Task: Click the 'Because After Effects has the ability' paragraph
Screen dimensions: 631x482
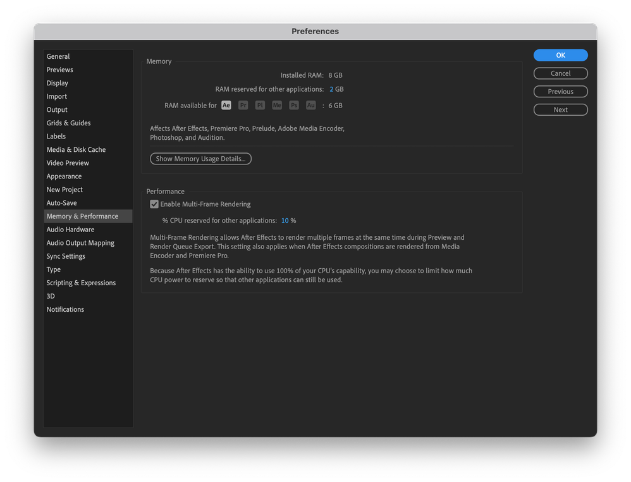Action: [311, 275]
